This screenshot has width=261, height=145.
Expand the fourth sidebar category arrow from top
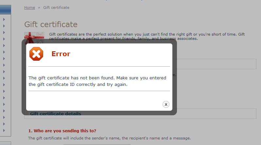click(x=4, y=39)
